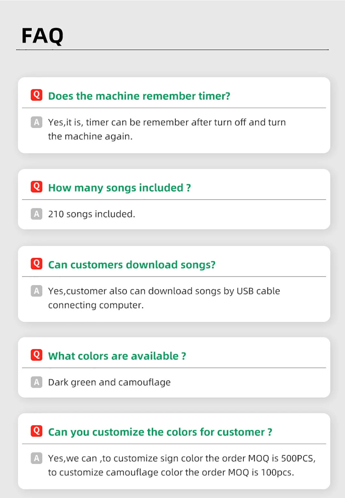Click the gray A icon beside MOQ answer
The height and width of the screenshot is (498, 345).
[36, 458]
